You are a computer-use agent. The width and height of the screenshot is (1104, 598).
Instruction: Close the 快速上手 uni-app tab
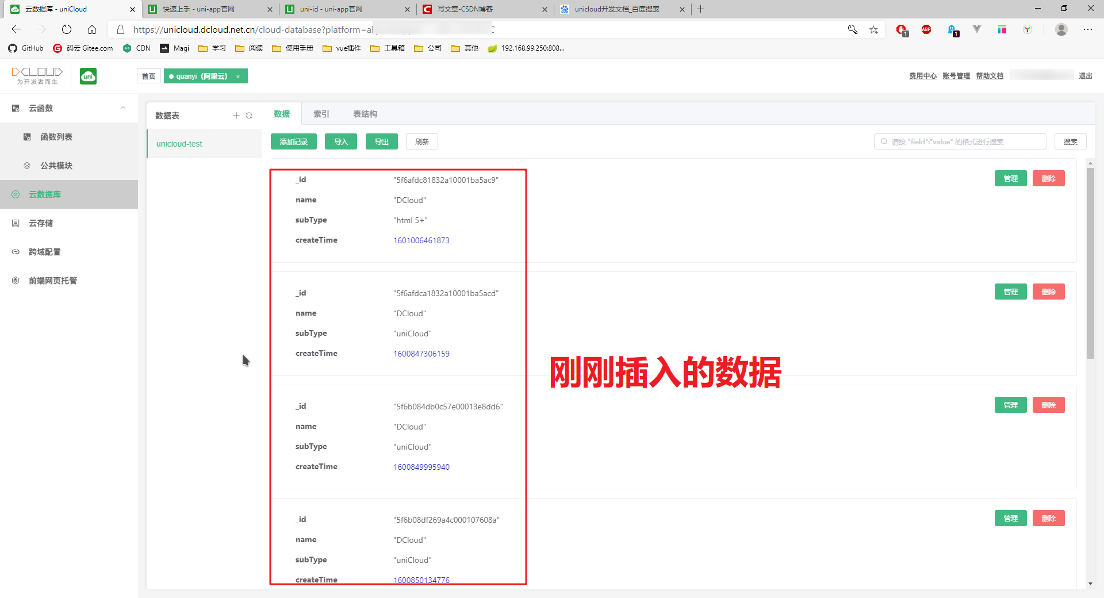270,9
